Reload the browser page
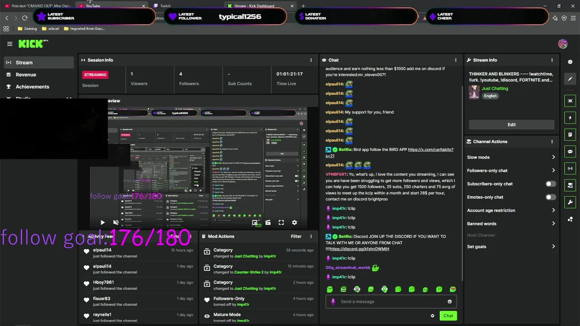Viewport: 580px width, 326px height. pos(25,18)
